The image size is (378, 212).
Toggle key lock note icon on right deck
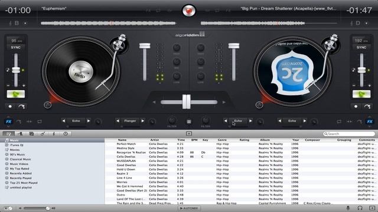(354, 70)
